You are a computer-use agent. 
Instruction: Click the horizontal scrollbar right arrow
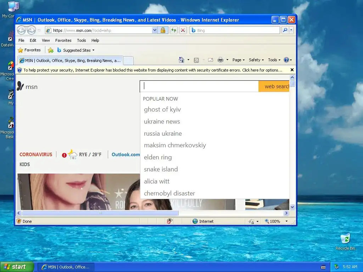(286, 213)
